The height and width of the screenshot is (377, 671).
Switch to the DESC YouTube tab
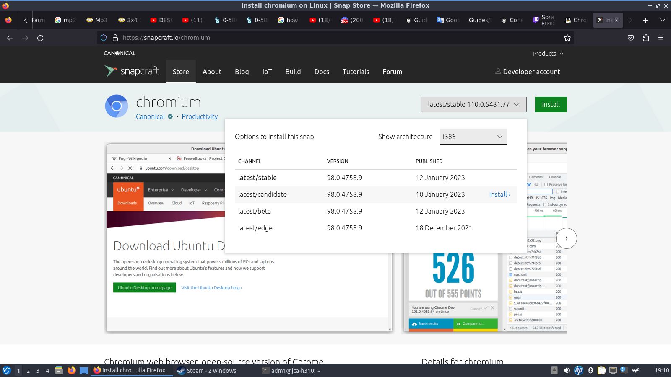[x=161, y=20]
